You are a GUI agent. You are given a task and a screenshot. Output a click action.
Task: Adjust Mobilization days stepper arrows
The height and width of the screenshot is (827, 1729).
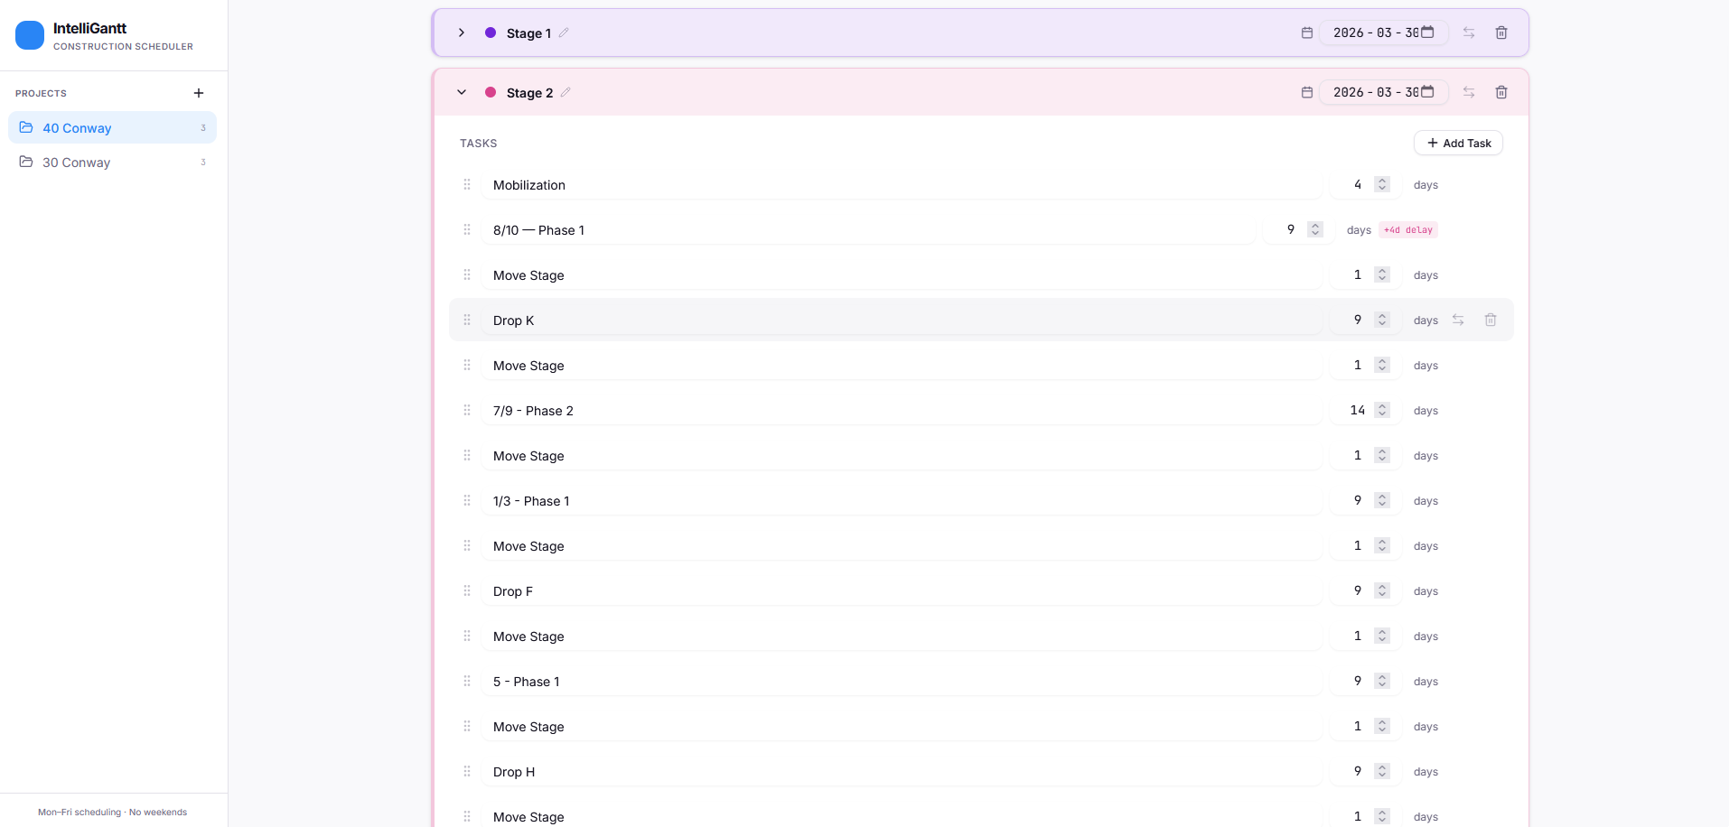point(1382,184)
